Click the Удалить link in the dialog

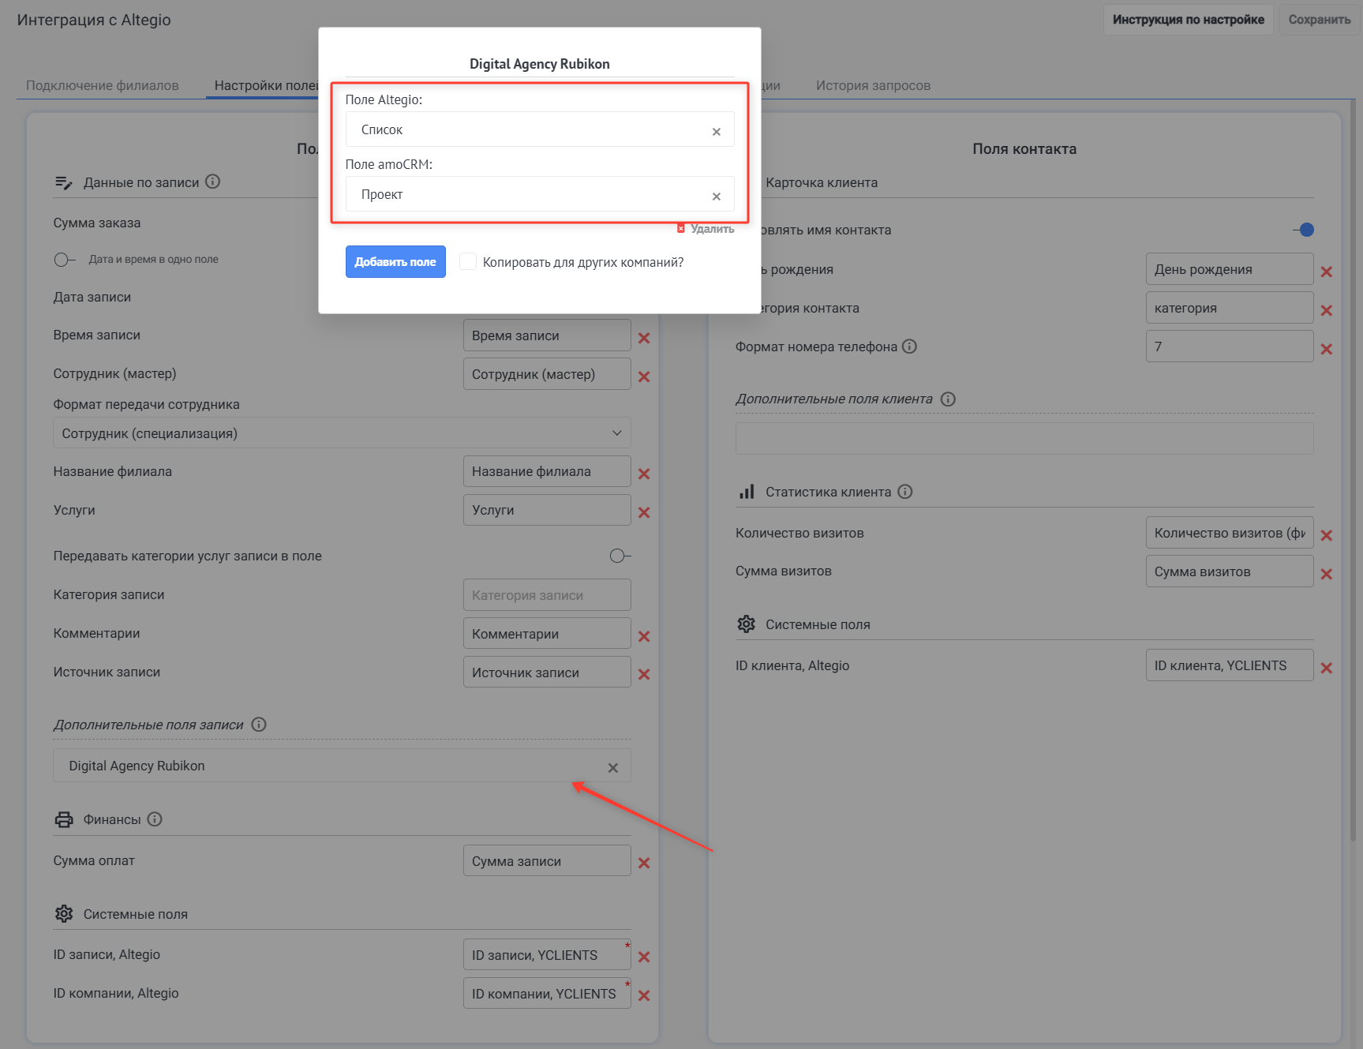coord(706,229)
